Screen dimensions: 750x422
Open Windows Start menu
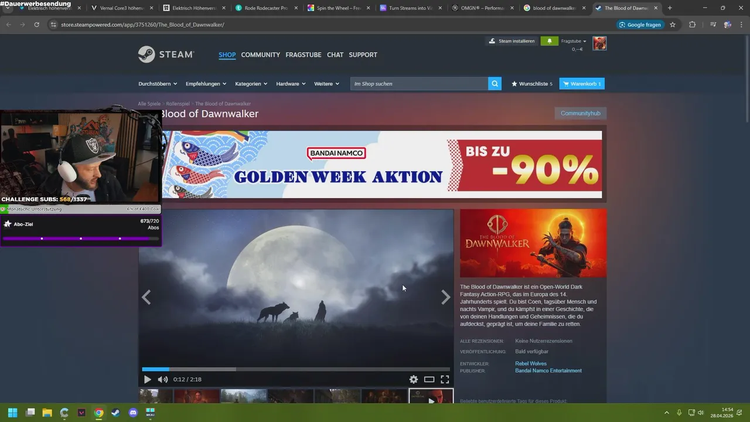[x=12, y=413]
